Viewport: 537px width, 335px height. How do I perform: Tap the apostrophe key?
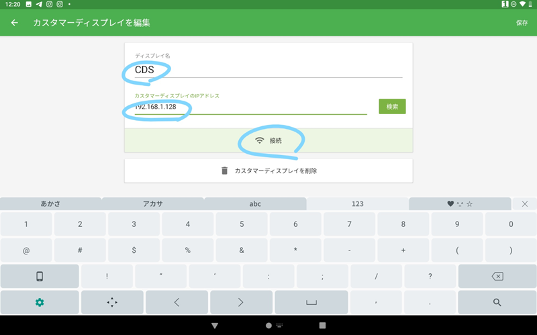[214, 276]
